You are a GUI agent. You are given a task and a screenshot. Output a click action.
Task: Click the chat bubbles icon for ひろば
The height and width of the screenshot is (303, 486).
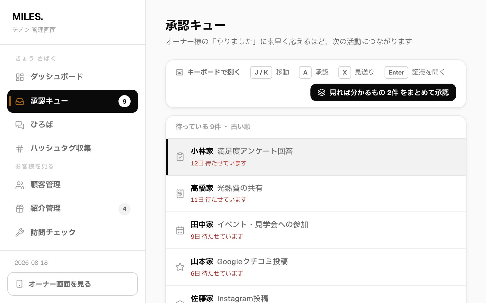(x=20, y=125)
